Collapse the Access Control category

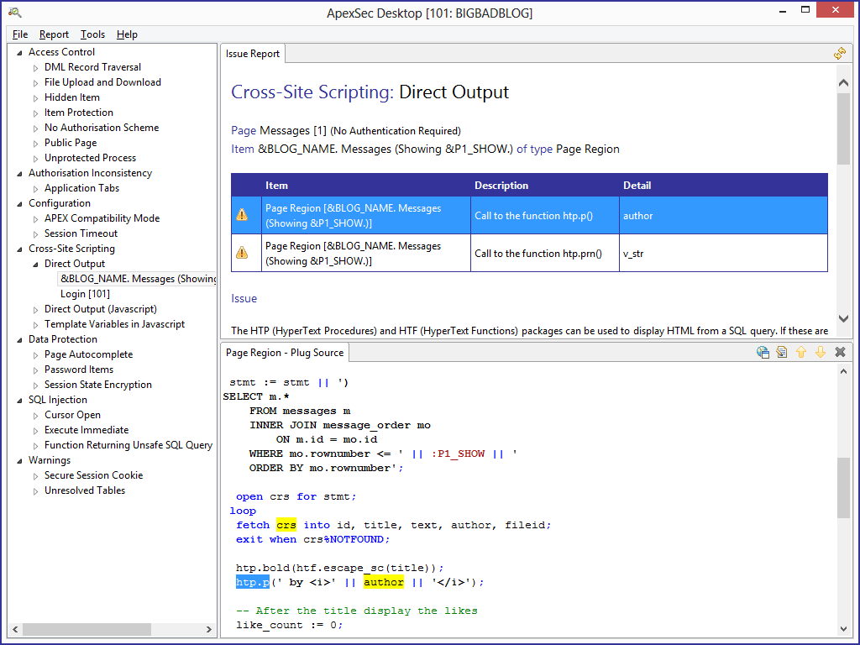coord(20,53)
